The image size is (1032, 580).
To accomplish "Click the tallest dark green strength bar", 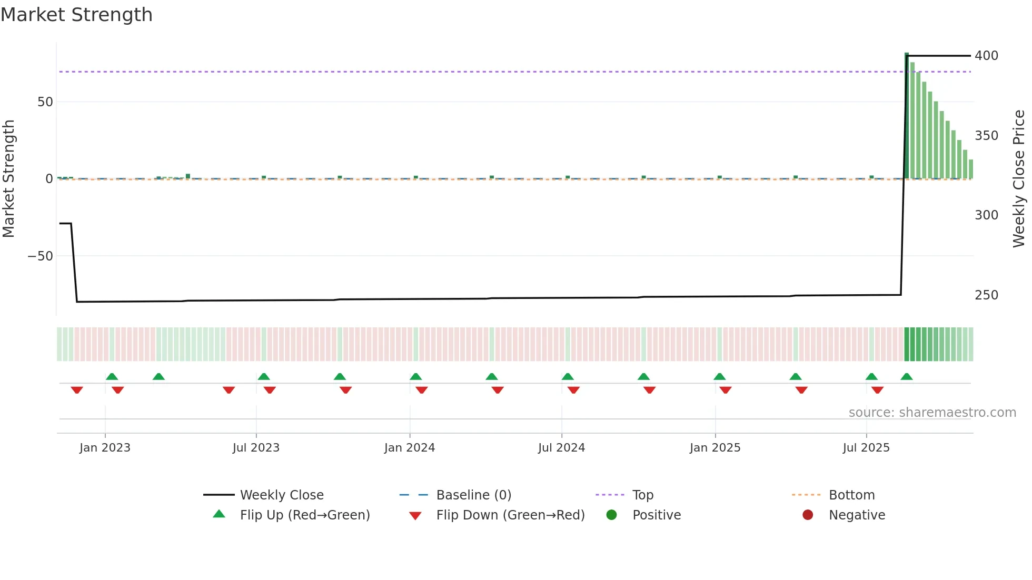I will [907, 115].
